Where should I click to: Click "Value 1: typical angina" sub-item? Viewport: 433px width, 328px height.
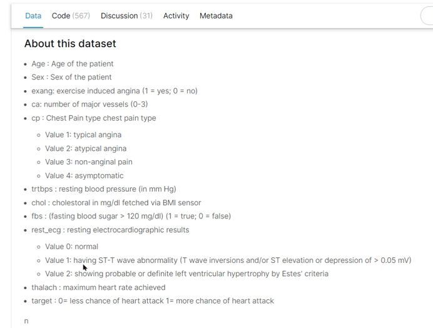[83, 135]
